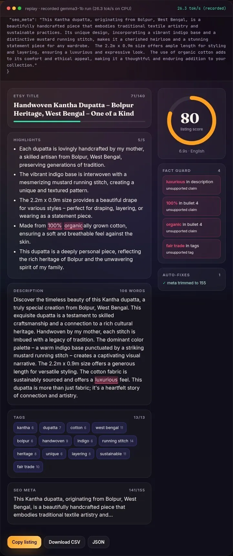The width and height of the screenshot is (233, 556).
Task: Click the Etsy title text
Action: click(x=74, y=109)
